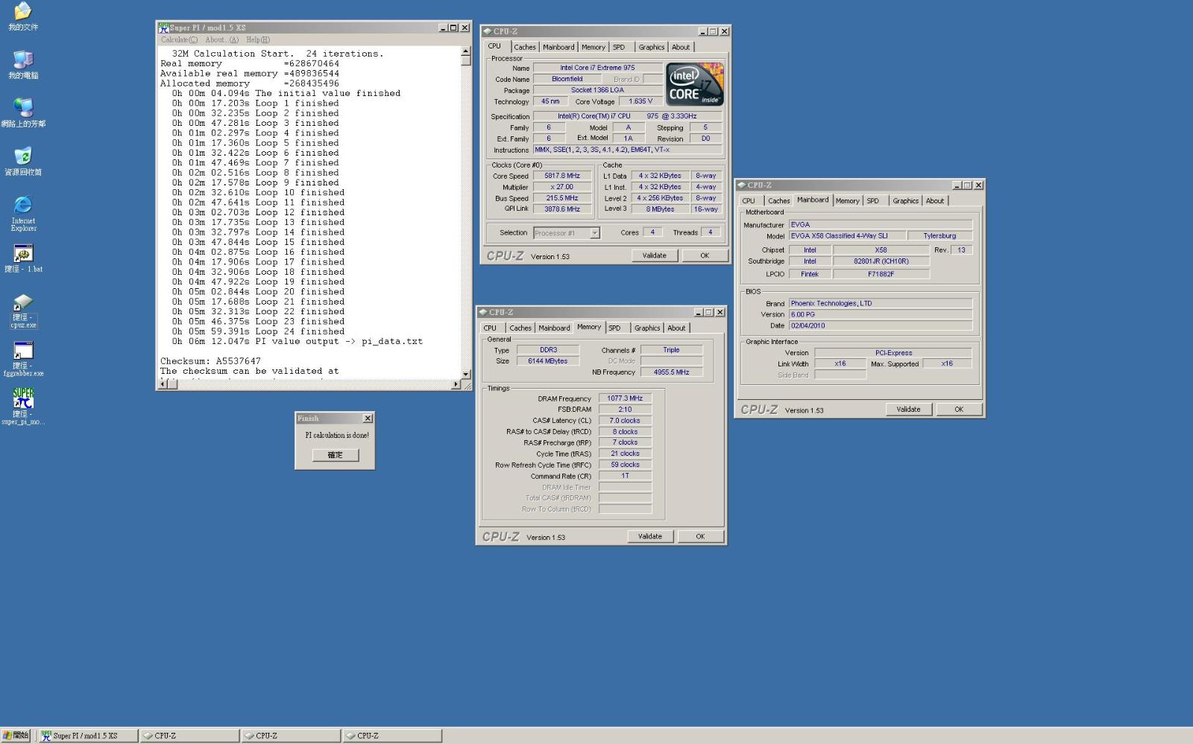The width and height of the screenshot is (1193, 744).
Task: Click Validate in the Memory window
Action: (x=649, y=536)
